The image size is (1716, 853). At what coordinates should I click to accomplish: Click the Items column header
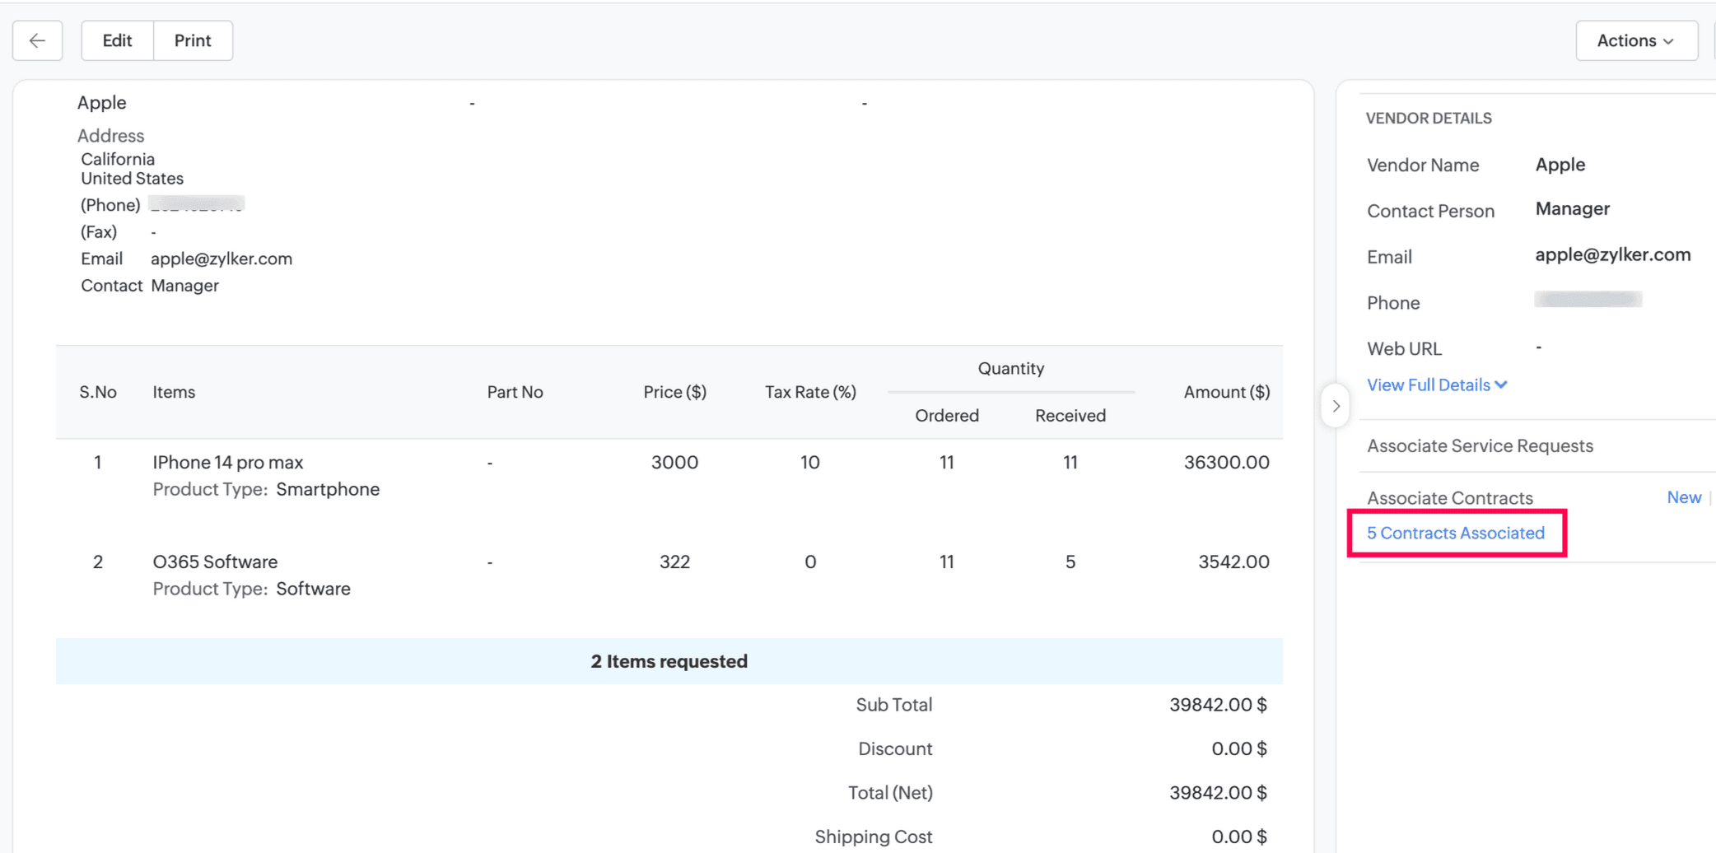(x=174, y=392)
